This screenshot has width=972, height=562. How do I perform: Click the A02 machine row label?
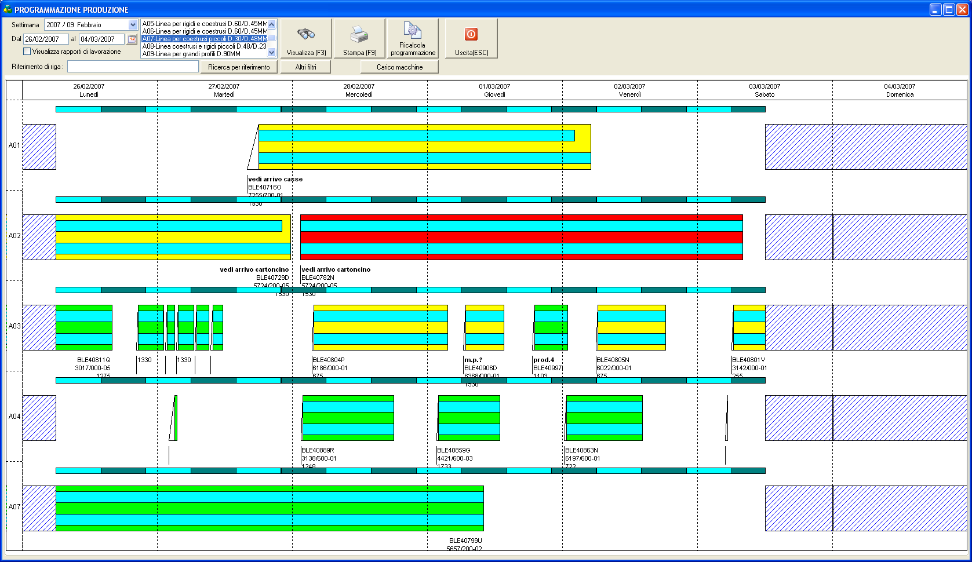pyautogui.click(x=14, y=236)
